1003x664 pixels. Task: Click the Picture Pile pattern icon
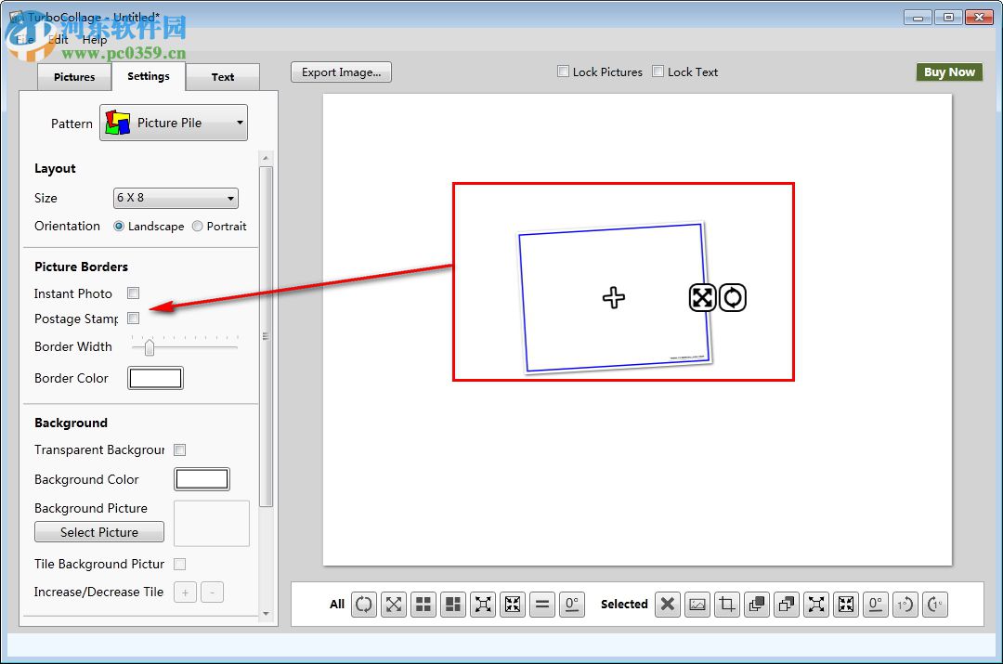coord(118,123)
